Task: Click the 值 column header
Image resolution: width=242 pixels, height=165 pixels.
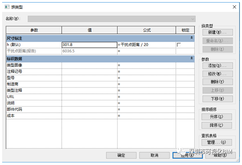Action: click(x=90, y=30)
